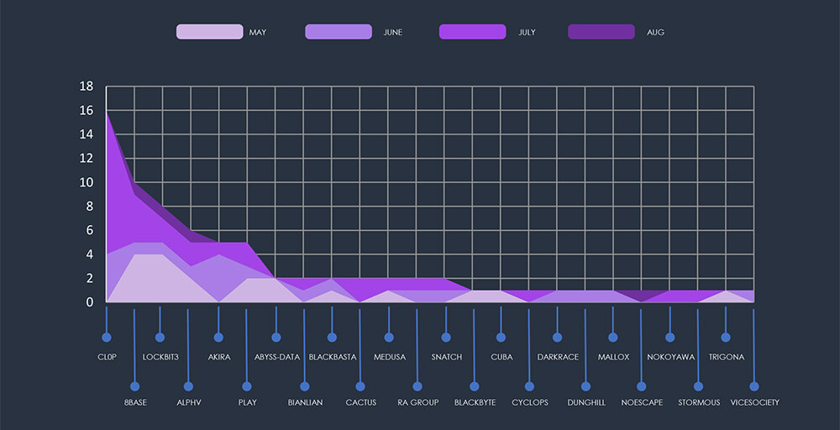Click the 4 value on the y-axis
This screenshot has width=840, height=430.
pyautogui.click(x=90, y=254)
